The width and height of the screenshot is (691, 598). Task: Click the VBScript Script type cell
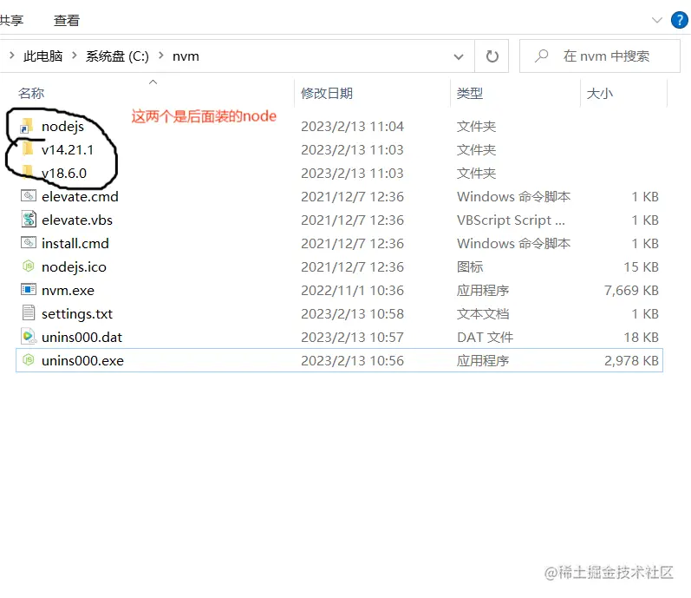pos(511,220)
